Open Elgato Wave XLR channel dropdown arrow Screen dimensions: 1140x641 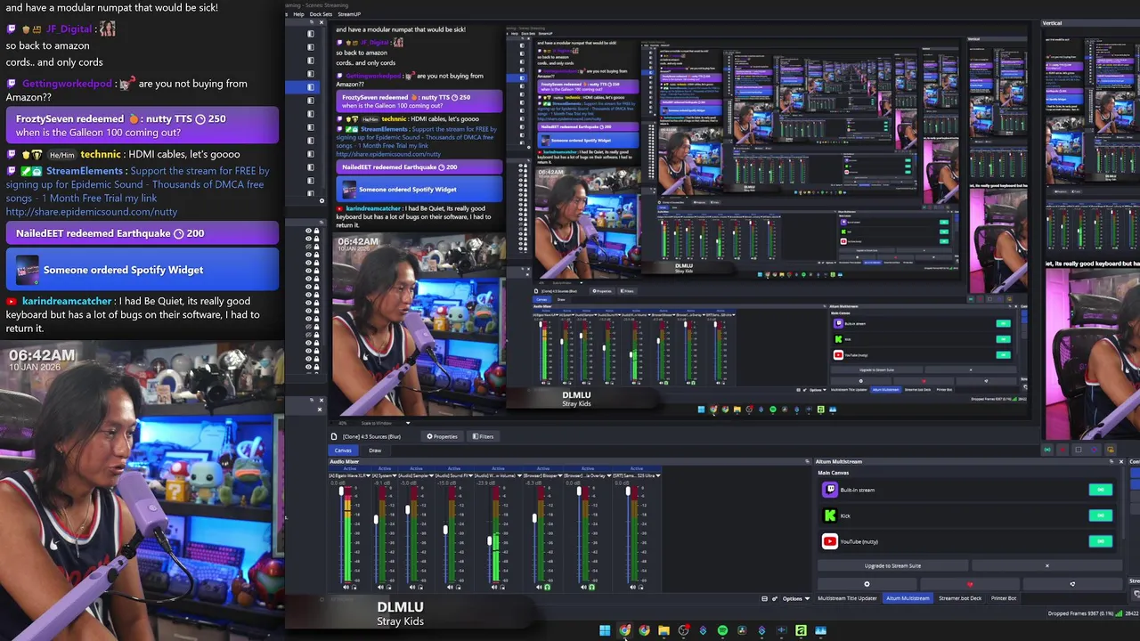pos(368,475)
